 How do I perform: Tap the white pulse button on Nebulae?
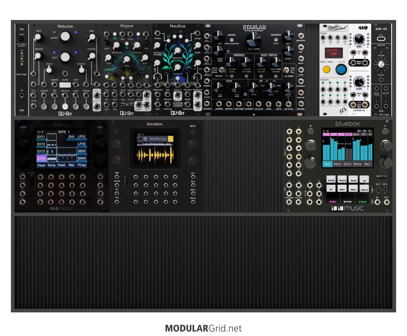pos(65,85)
